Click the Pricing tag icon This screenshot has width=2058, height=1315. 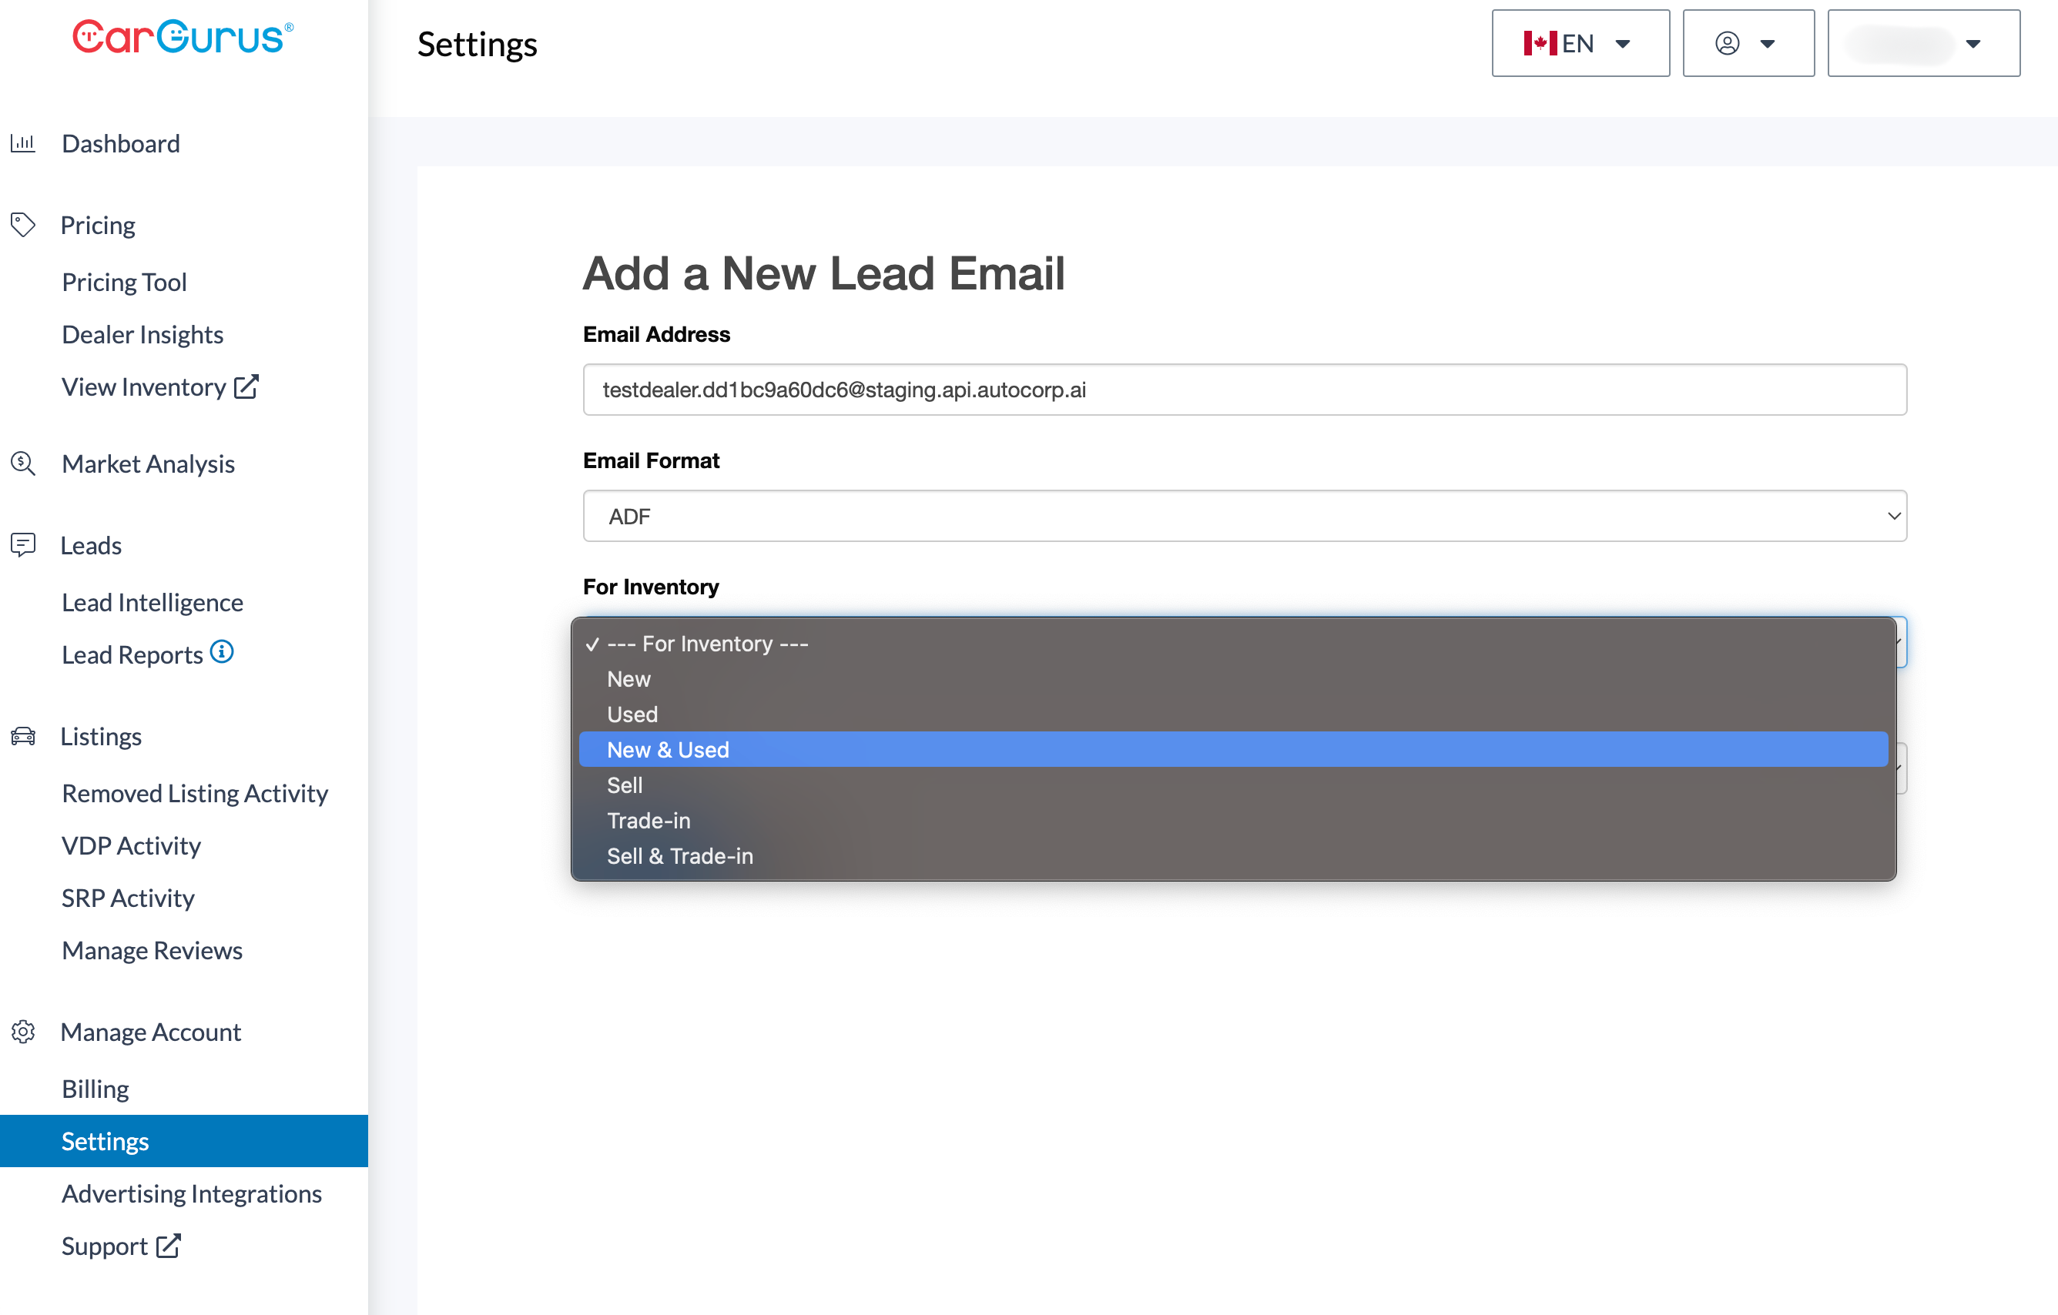pos(23,225)
